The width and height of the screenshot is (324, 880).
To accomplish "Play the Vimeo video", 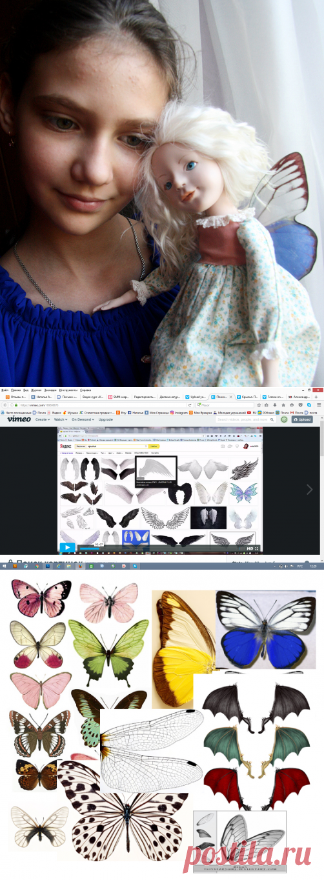I will [66, 548].
